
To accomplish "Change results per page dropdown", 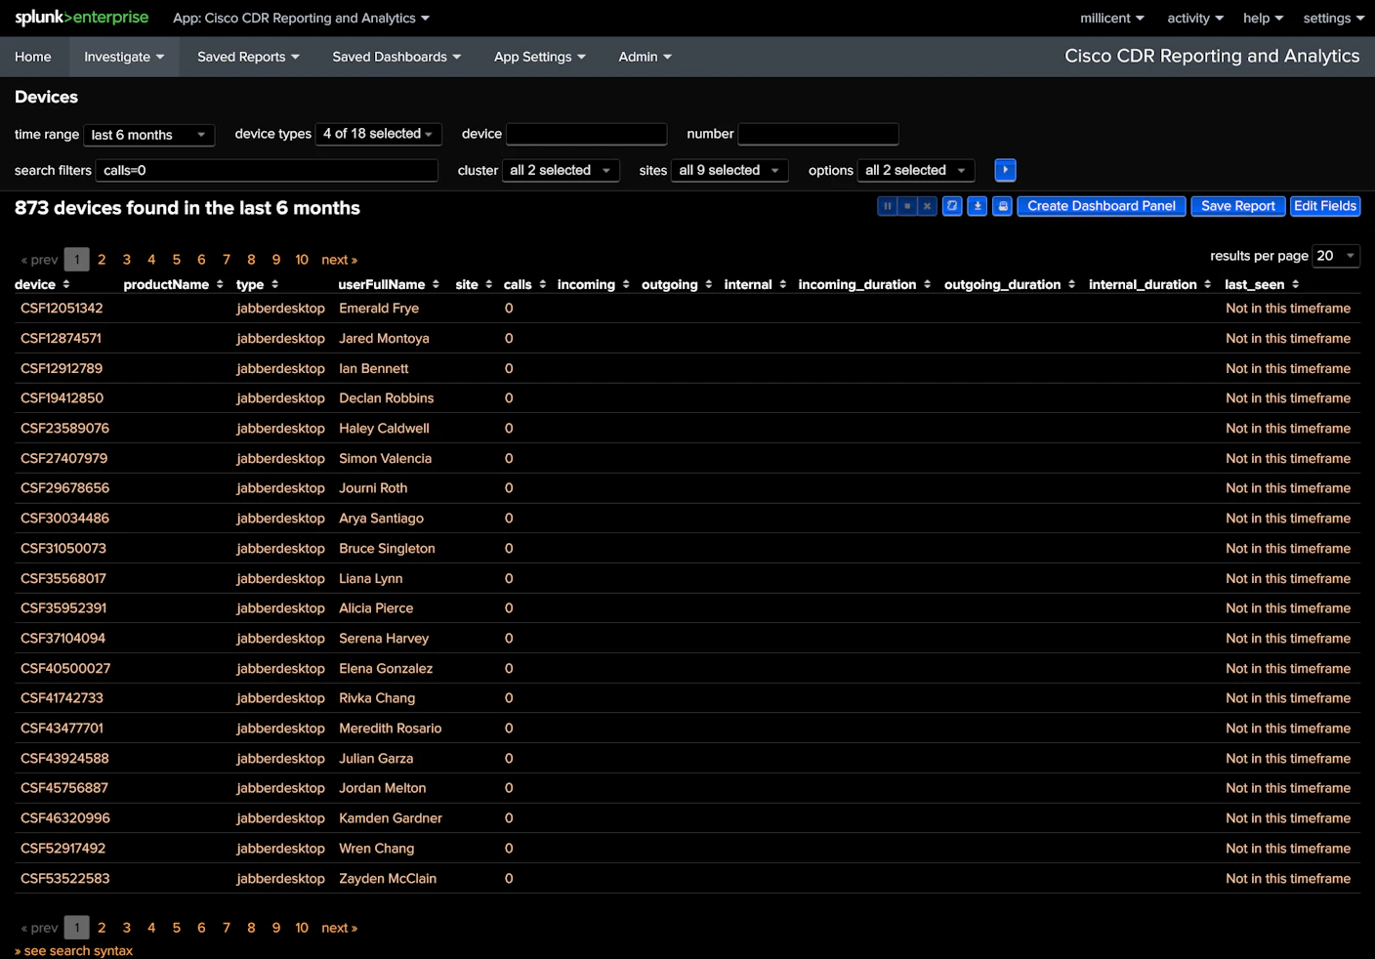I will tap(1336, 256).
